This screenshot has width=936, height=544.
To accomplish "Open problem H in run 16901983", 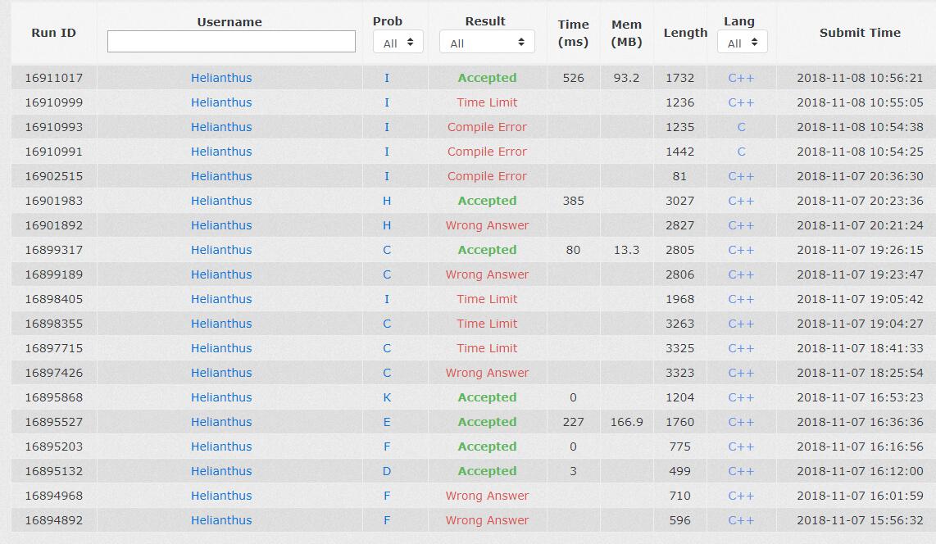I will 387,201.
